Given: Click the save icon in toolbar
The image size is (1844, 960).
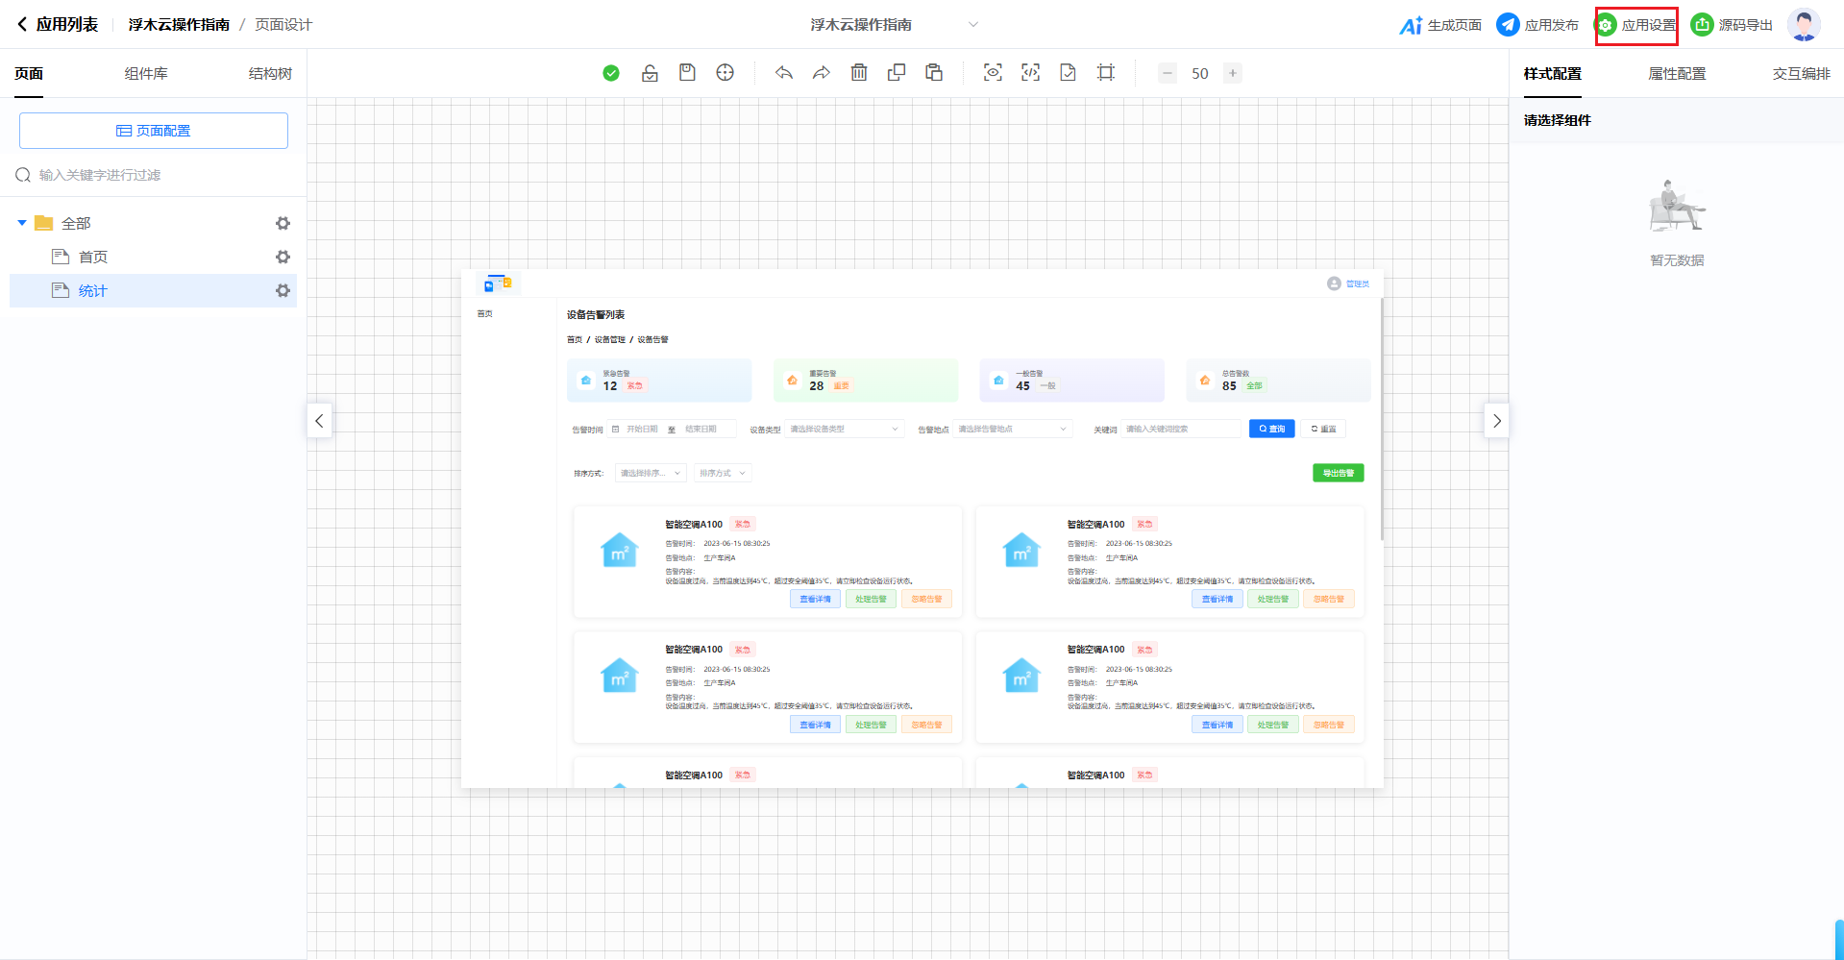Looking at the screenshot, I should tap(687, 73).
